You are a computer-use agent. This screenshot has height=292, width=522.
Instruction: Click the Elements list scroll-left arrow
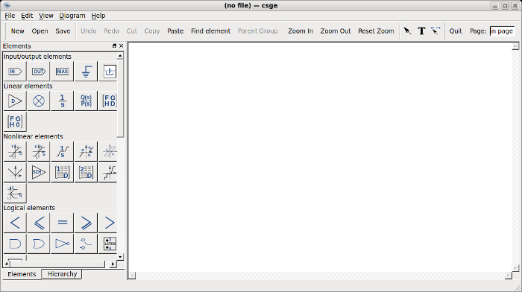pyautogui.click(x=7, y=264)
